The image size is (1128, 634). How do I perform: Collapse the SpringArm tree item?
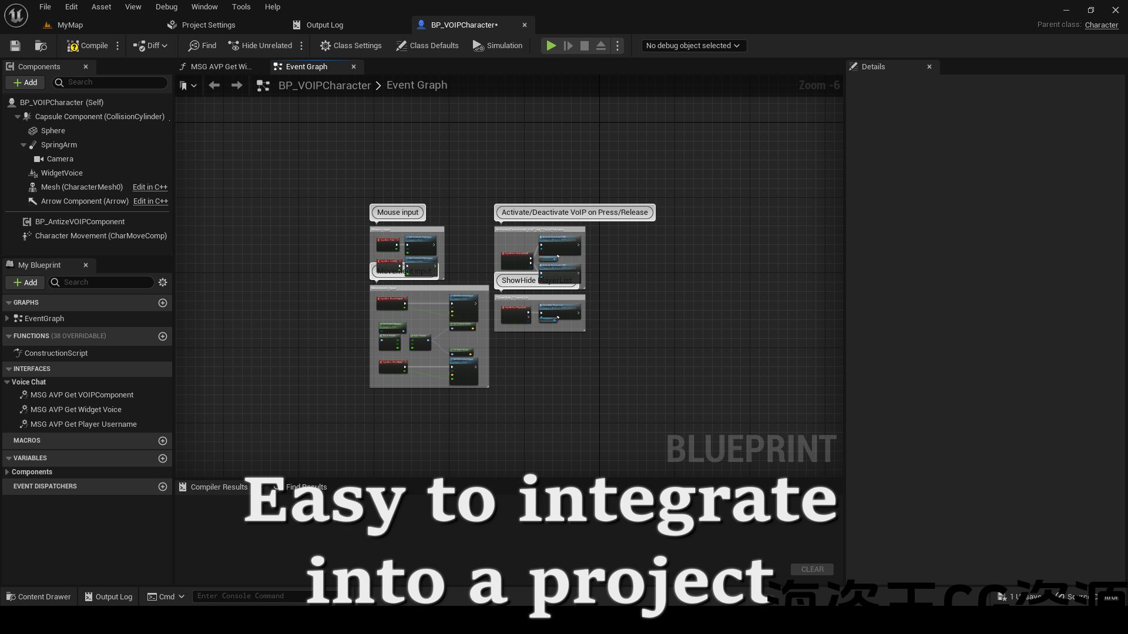click(23, 145)
